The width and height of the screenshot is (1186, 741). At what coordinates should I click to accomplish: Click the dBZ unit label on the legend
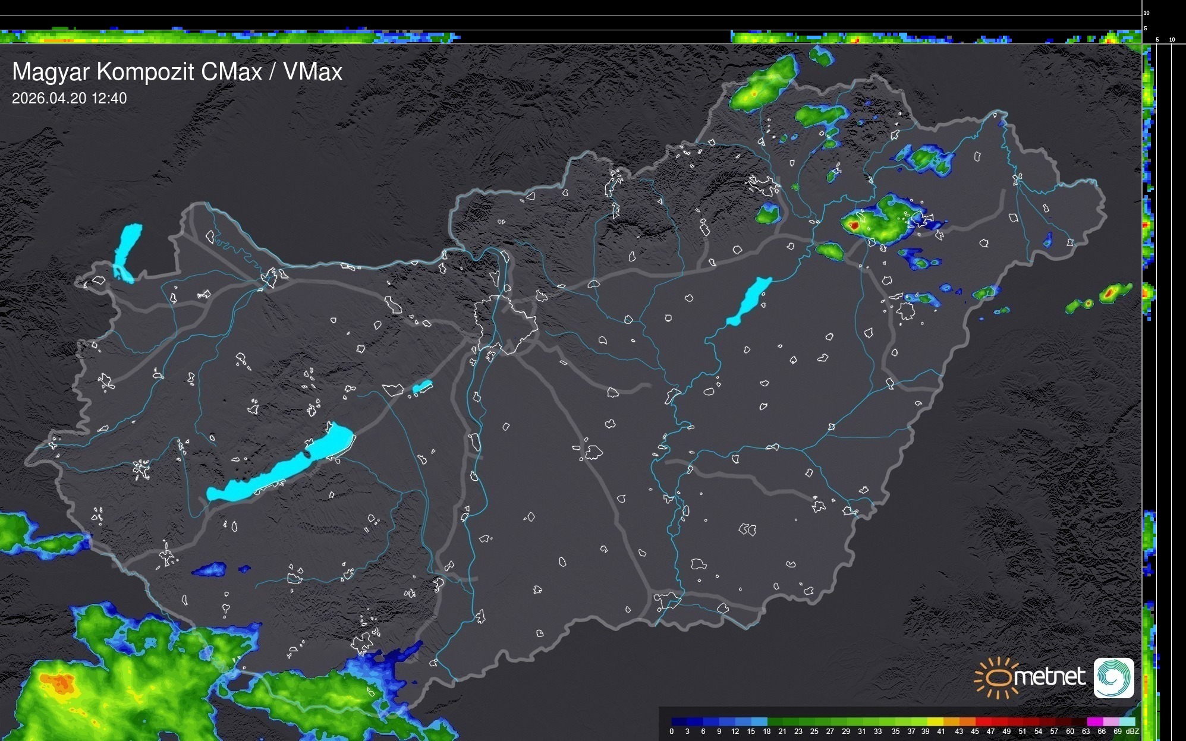1132,731
